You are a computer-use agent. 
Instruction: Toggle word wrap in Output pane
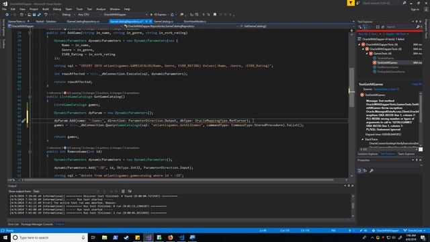pyautogui.click(x=130, y=191)
